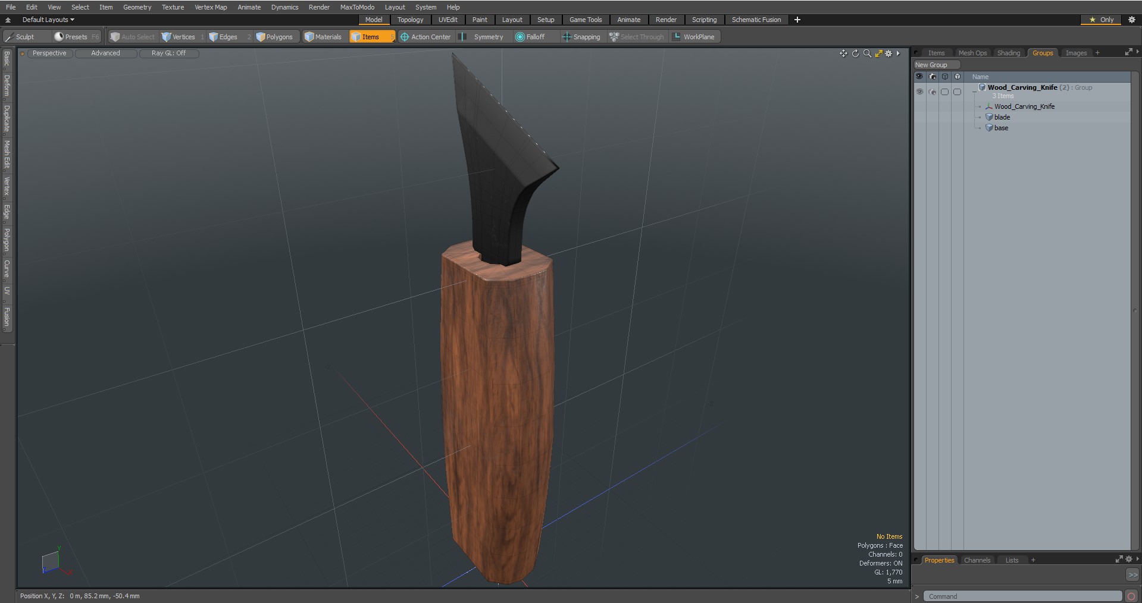The image size is (1142, 603).
Task: Switch to the UVEdit layout tab
Action: pos(448,20)
